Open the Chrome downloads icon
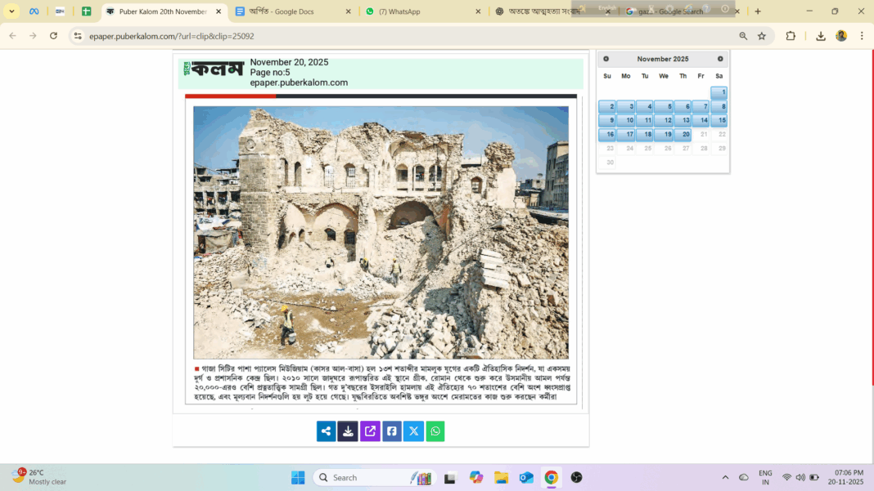 (x=820, y=36)
